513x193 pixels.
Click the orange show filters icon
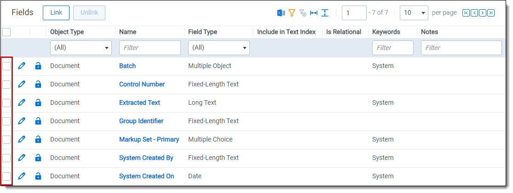tap(292, 13)
